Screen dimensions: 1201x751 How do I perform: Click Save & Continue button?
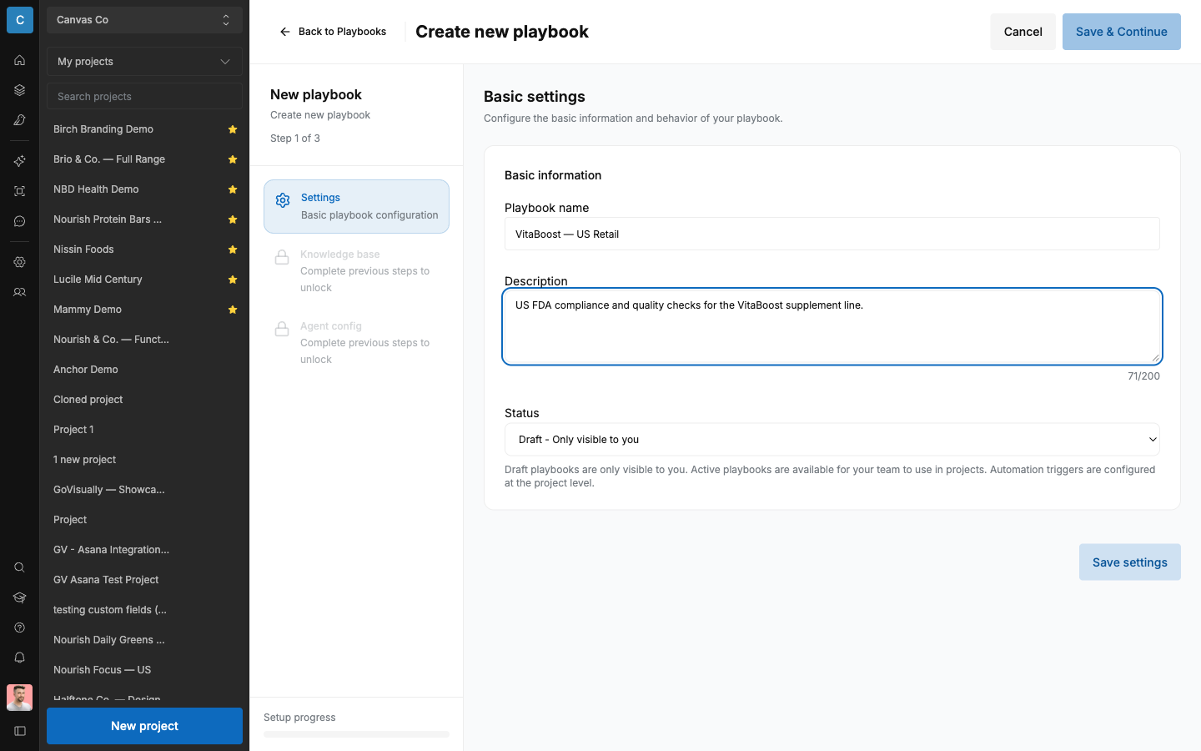(x=1121, y=32)
